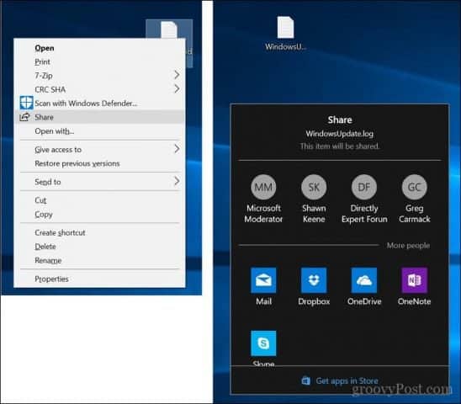The image size is (461, 404).
Task: Select the DF Directly Expert Forum avatar
Action: (x=364, y=187)
